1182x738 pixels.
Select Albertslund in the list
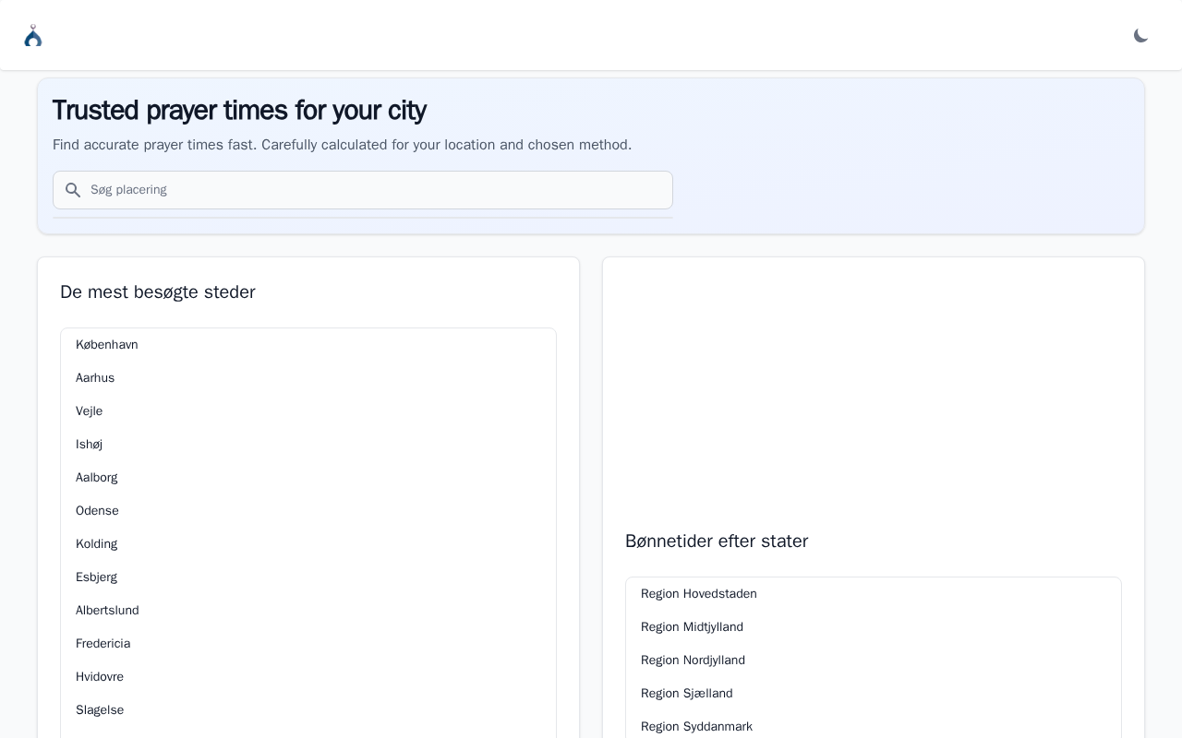pyautogui.click(x=107, y=611)
